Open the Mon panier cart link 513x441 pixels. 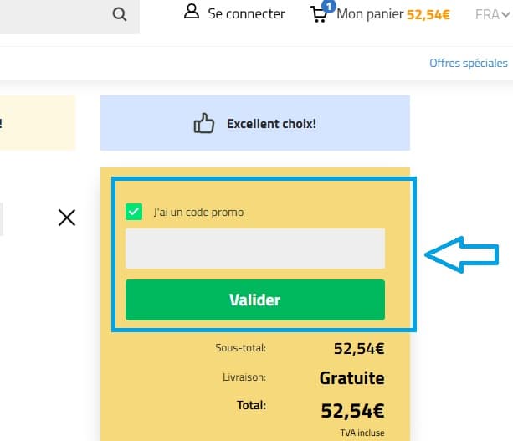pyautogui.click(x=370, y=14)
